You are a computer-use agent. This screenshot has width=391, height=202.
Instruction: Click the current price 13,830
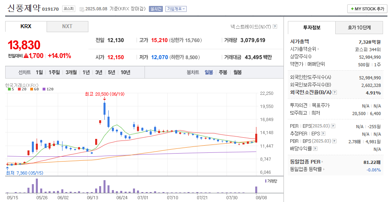tap(24, 45)
